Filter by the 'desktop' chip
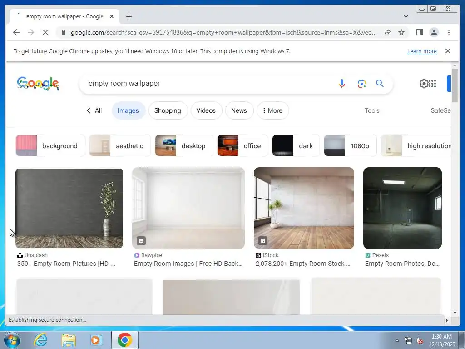This screenshot has height=349, width=465. (184, 145)
